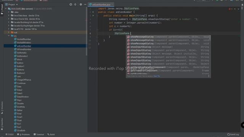Image resolution: width=244 pixels, height=137 pixels.
Task: Toggle the Project side tab
Action: click(x=2, y=9)
